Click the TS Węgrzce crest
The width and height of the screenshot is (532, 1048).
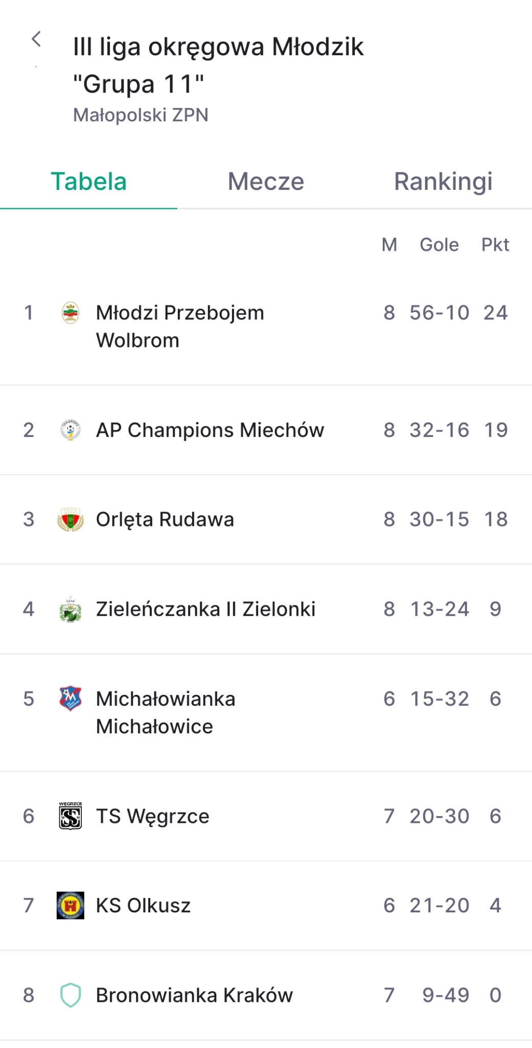tap(71, 816)
